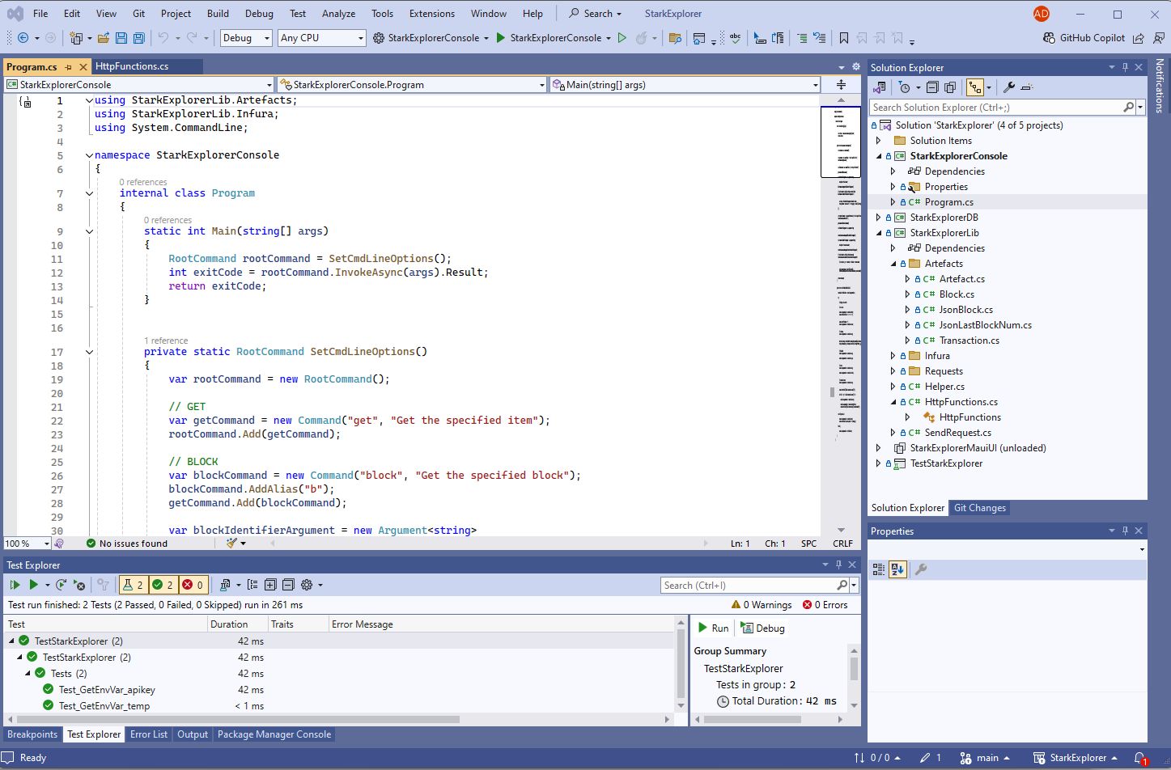Click Preview Selected Items icon

1027,87
